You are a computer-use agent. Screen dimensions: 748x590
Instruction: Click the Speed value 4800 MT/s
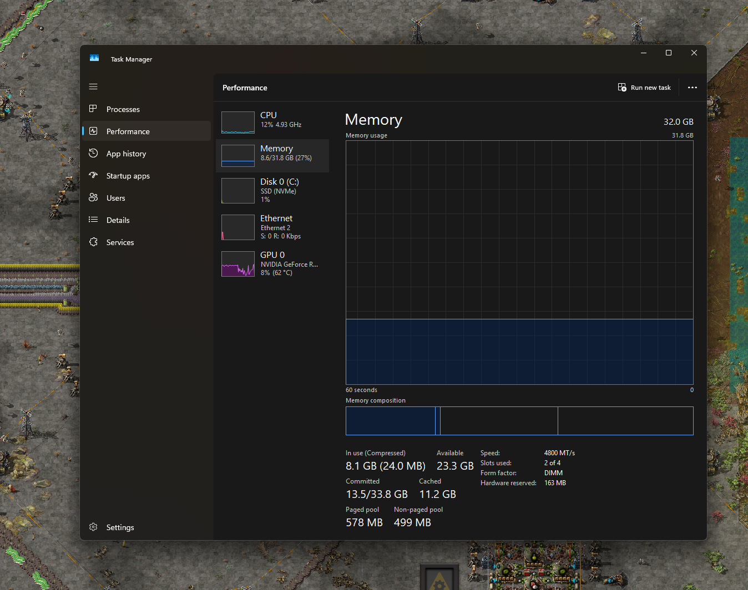[x=559, y=453]
